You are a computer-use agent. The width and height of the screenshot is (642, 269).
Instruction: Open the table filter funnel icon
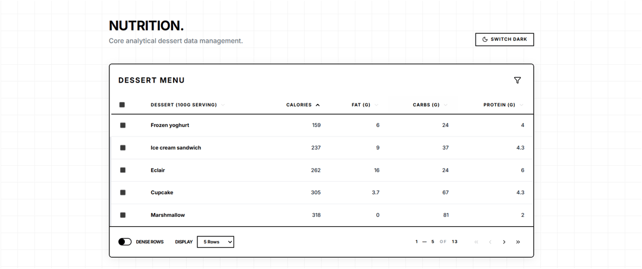coord(517,81)
